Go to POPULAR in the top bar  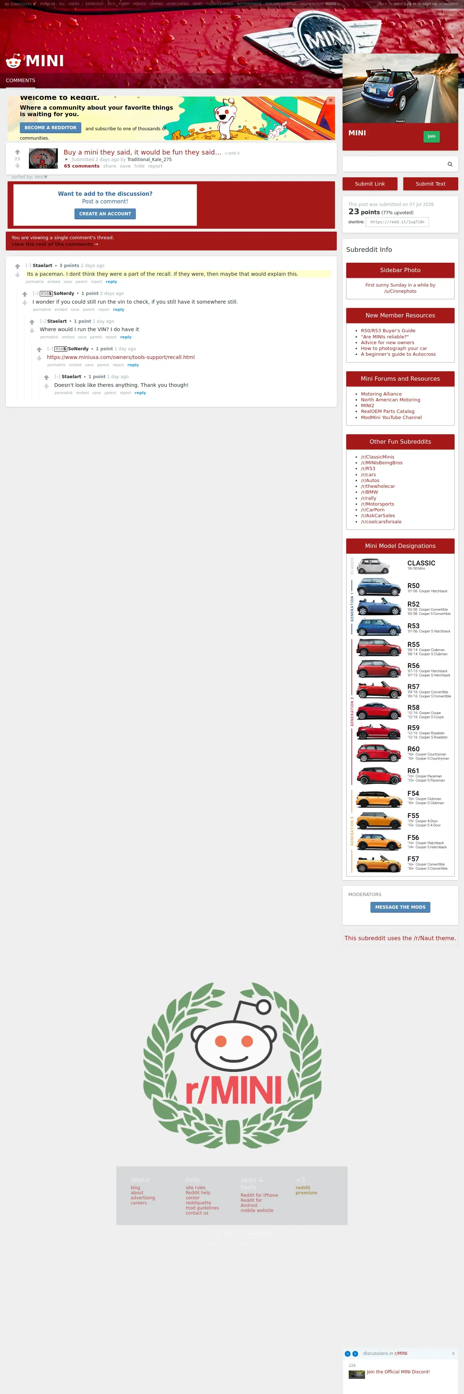click(48, 4)
